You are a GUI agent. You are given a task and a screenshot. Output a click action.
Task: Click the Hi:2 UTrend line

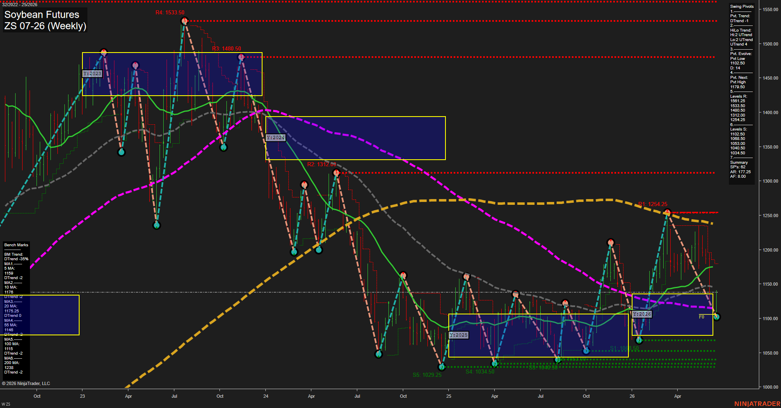tap(741, 35)
